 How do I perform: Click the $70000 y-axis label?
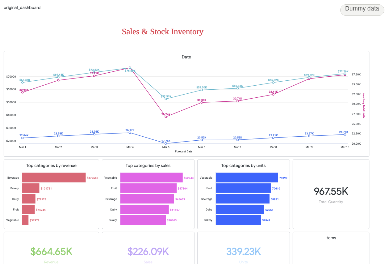(11, 76)
